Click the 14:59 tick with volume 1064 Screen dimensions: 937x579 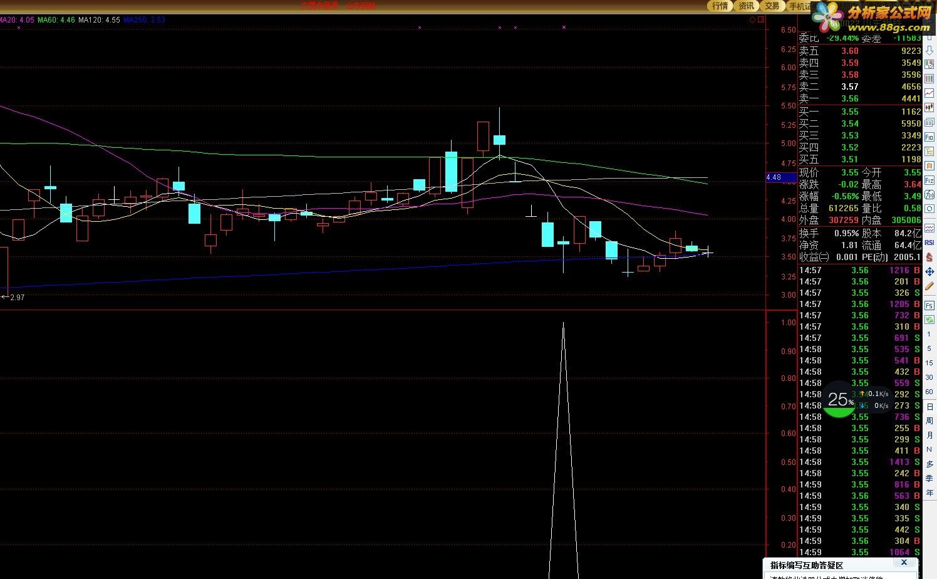point(860,552)
